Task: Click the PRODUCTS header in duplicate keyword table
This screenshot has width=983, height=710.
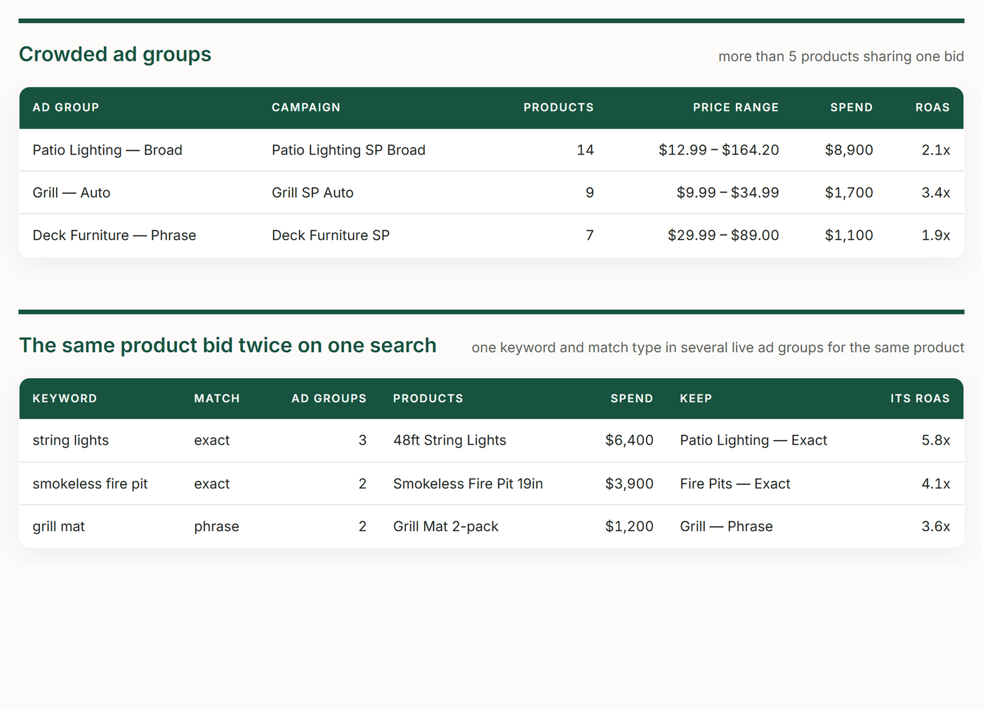Action: pyautogui.click(x=428, y=398)
